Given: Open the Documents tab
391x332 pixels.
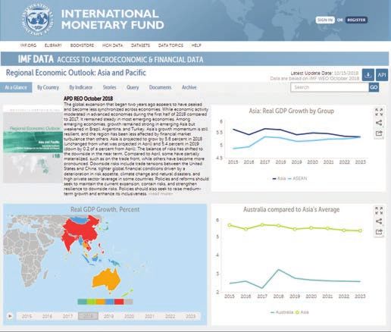Looking at the screenshot, I should pyautogui.click(x=160, y=87).
